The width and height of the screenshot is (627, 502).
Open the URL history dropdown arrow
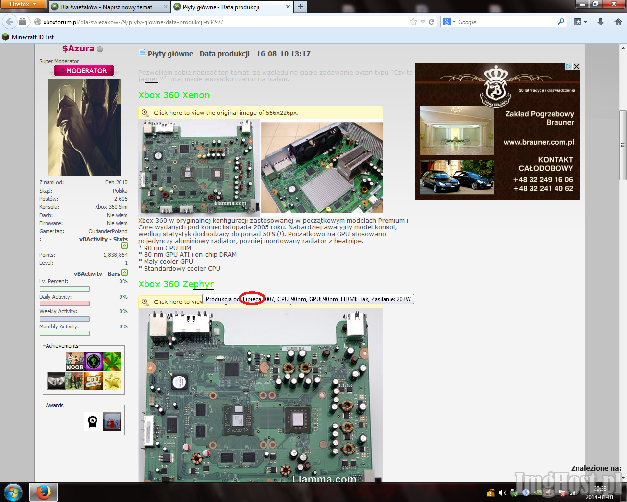pos(423,22)
